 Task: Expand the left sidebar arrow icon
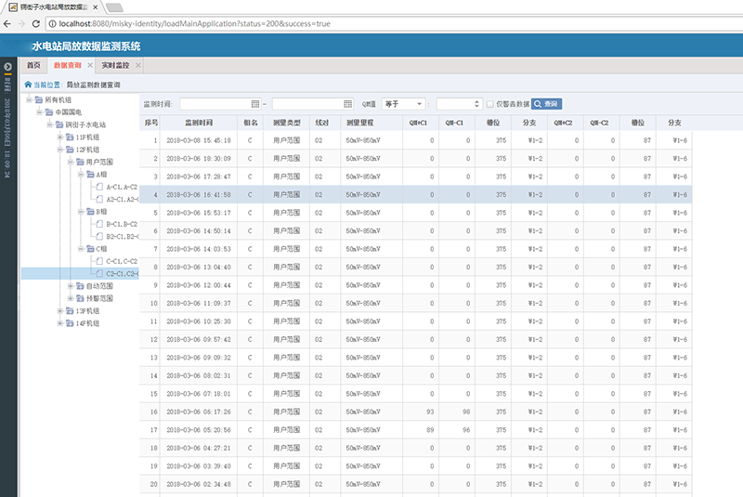(x=7, y=67)
